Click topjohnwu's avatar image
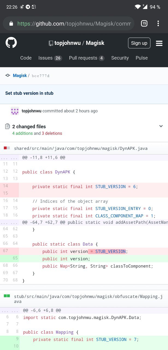The image size is (168, 350). coord(15,111)
